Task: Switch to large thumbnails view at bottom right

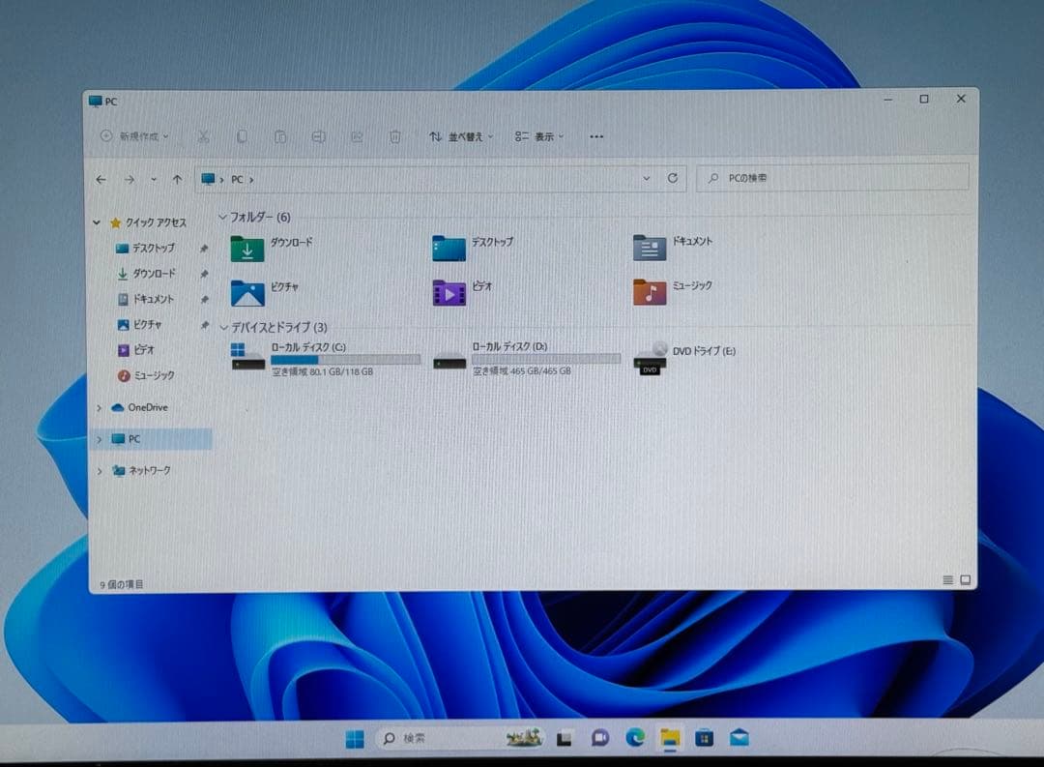Action: (964, 580)
